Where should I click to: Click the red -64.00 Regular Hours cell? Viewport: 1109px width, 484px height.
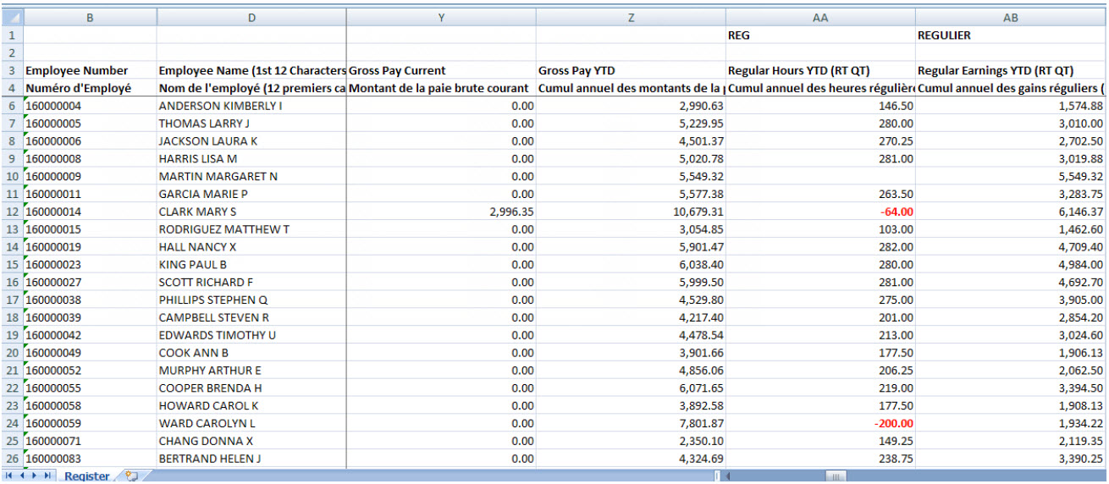(x=819, y=212)
